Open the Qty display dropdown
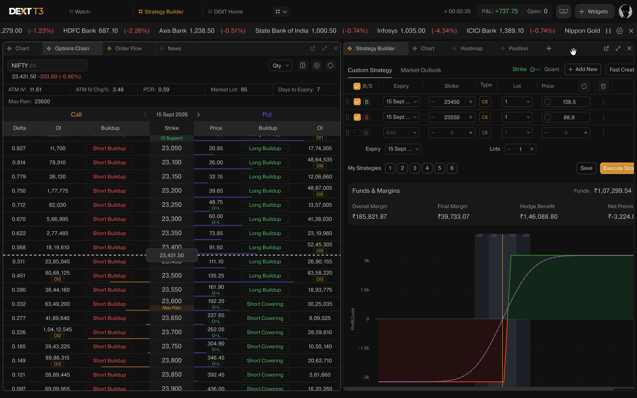Screen dimensions: 637x398 coord(280,66)
